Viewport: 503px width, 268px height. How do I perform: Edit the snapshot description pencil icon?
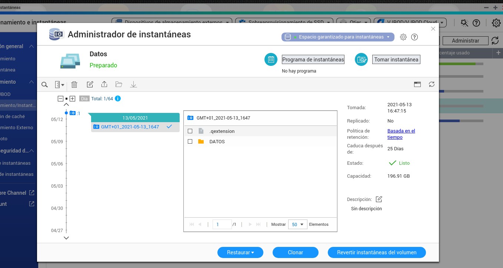379,199
